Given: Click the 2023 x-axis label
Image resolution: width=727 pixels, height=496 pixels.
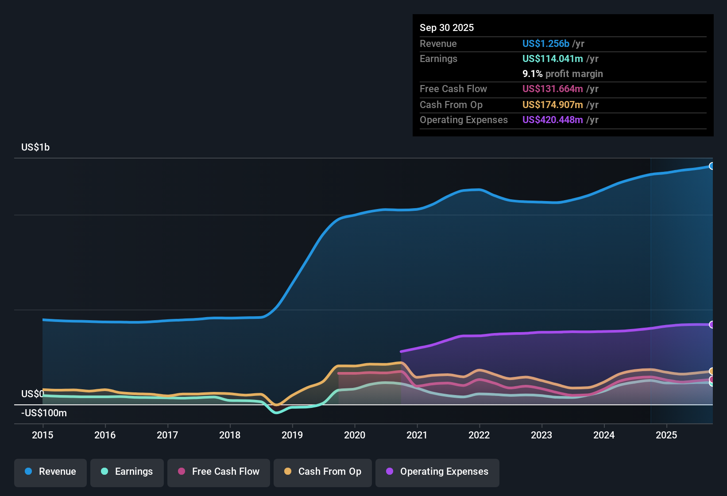Looking at the screenshot, I should 541,435.
